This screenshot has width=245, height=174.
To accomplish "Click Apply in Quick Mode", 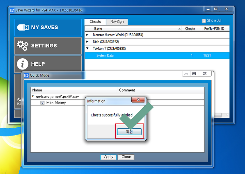I will pyautogui.click(x=109, y=157).
